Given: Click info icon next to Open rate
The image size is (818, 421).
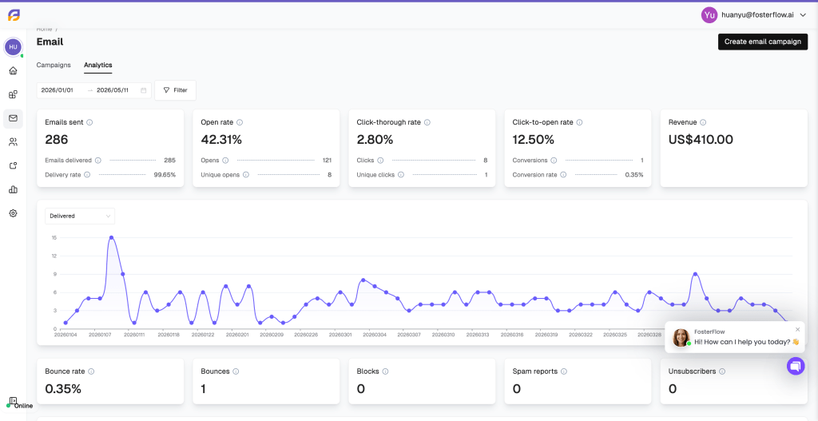Looking at the screenshot, I should coord(240,122).
